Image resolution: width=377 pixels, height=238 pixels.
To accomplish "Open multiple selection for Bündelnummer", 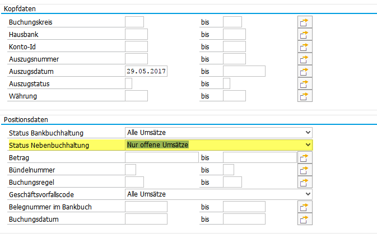I will (304, 170).
